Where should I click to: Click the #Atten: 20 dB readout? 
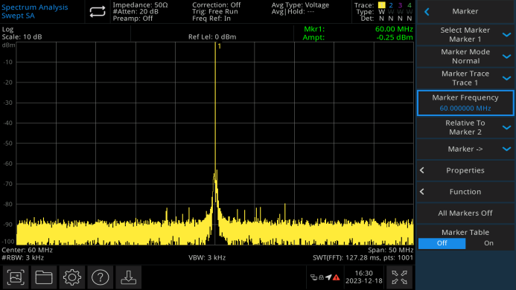pyautogui.click(x=136, y=11)
